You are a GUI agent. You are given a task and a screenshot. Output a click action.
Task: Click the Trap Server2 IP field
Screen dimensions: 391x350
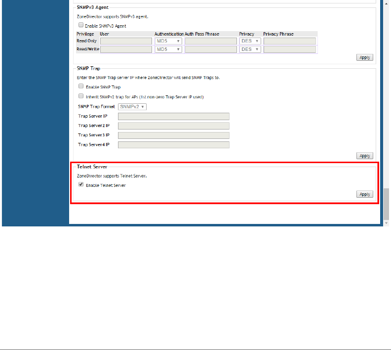(x=174, y=126)
